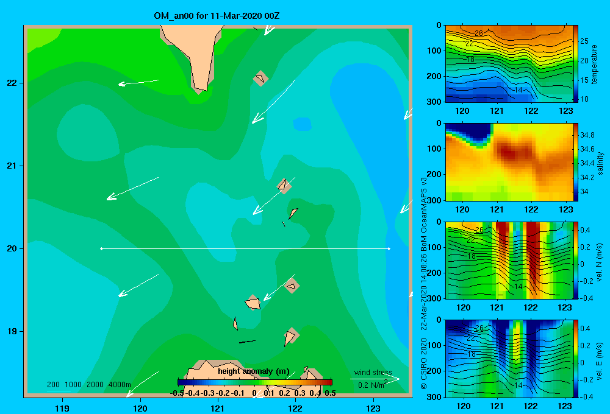This screenshot has height=414, width=610.
Task: Click the 0.5 tick on the height anomaly colorbar
Action: pos(330,393)
